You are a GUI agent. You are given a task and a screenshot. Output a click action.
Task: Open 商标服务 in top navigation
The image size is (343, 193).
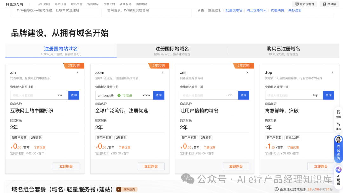[142, 4]
